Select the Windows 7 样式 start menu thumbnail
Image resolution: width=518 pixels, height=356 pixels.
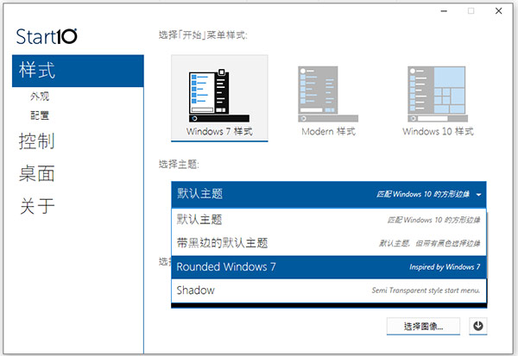point(219,98)
